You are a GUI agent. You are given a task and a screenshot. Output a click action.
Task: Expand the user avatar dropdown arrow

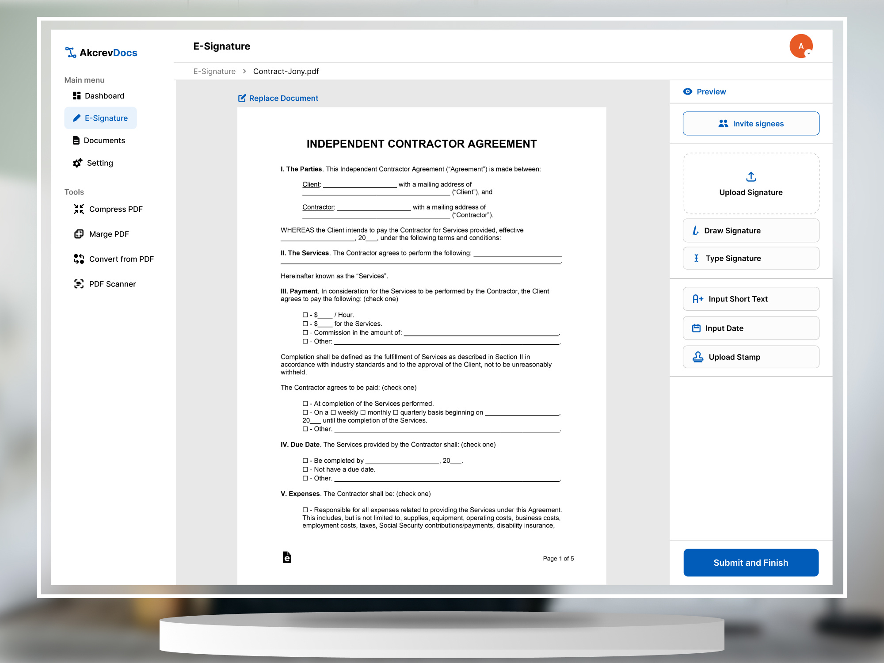coord(808,53)
